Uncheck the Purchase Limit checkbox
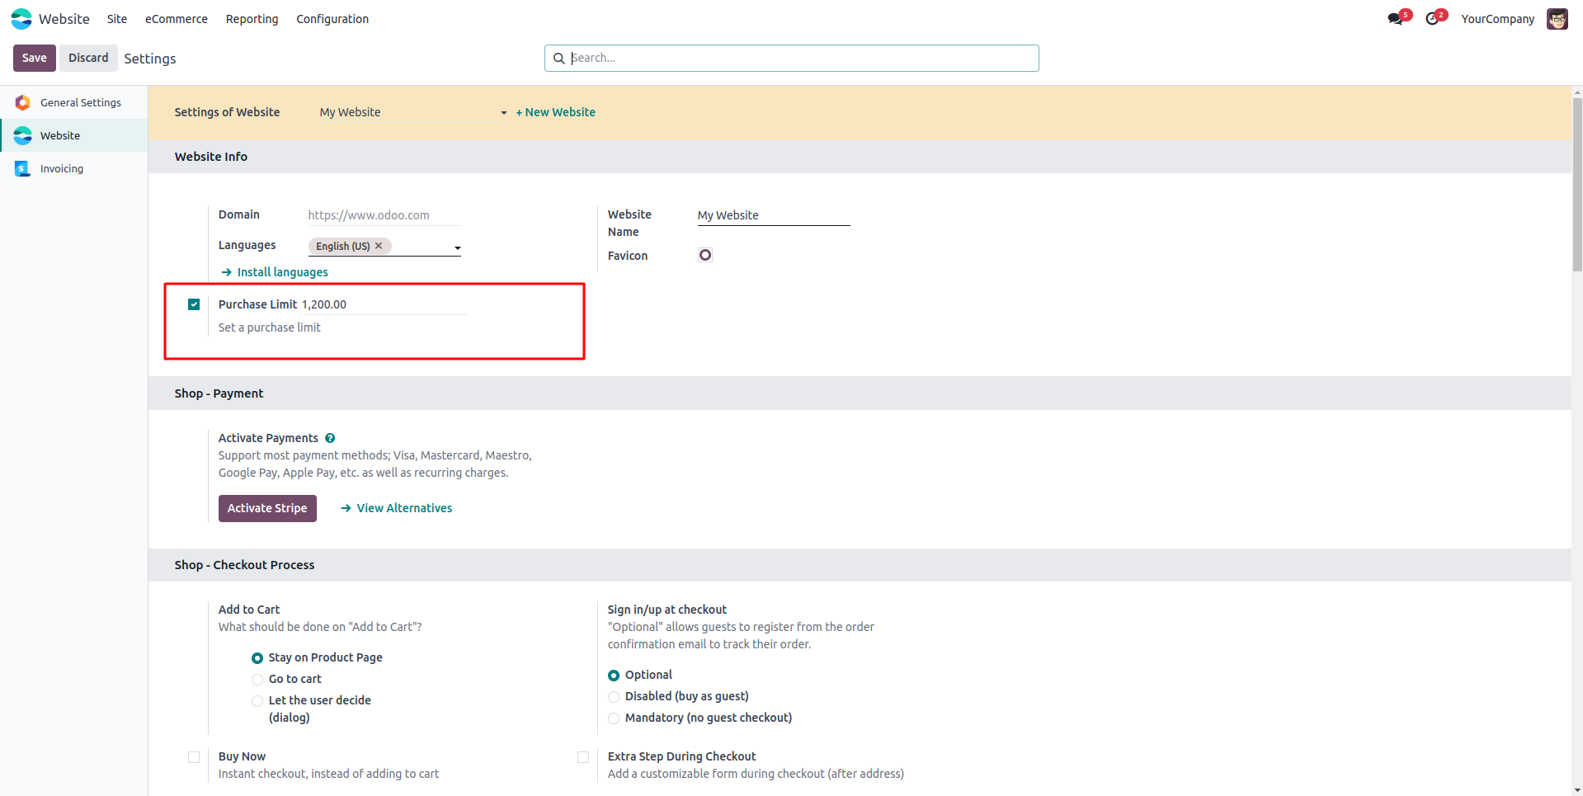The height and width of the screenshot is (796, 1583). pyautogui.click(x=194, y=304)
